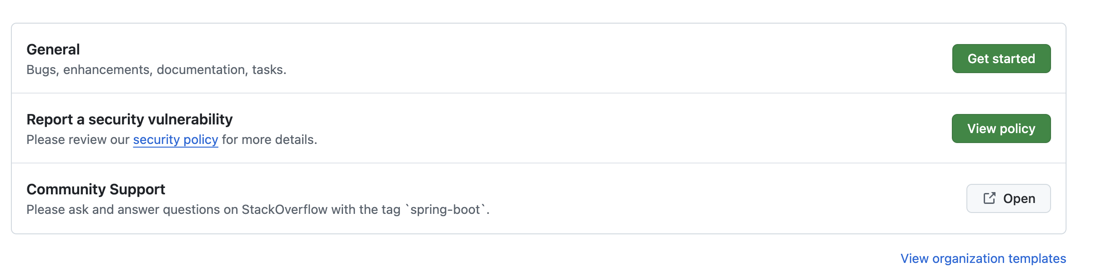Image resolution: width=1112 pixels, height=277 pixels.
Task: Click the Bugs, enhancements, documentation description
Action: (x=156, y=69)
